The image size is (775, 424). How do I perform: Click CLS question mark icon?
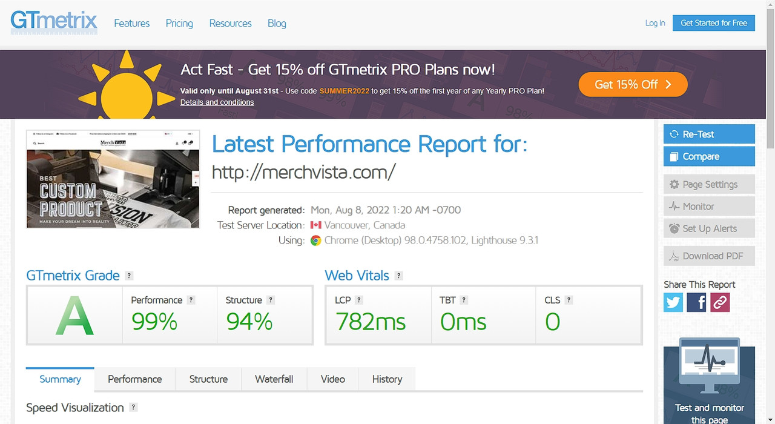tap(569, 300)
